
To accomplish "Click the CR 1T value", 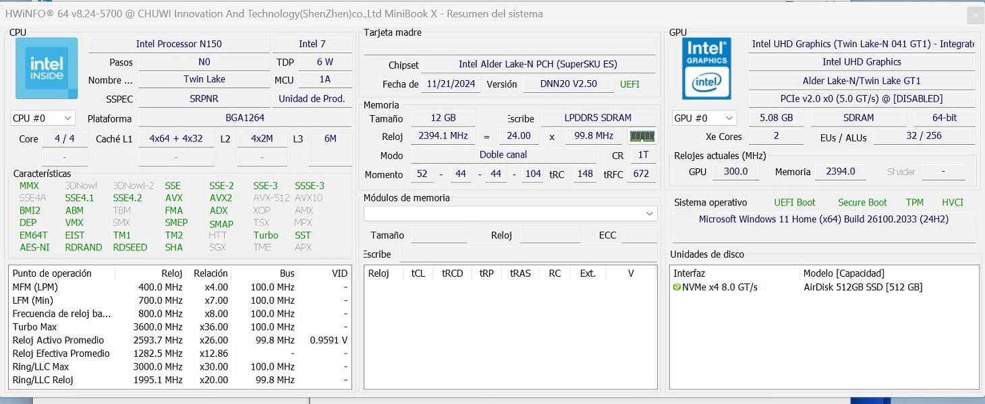I will click(x=642, y=155).
